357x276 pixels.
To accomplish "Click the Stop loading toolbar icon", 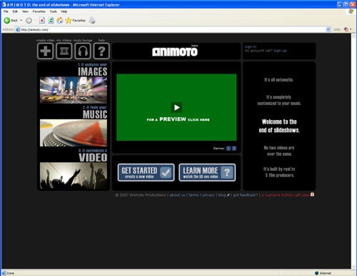I will 42,21.
